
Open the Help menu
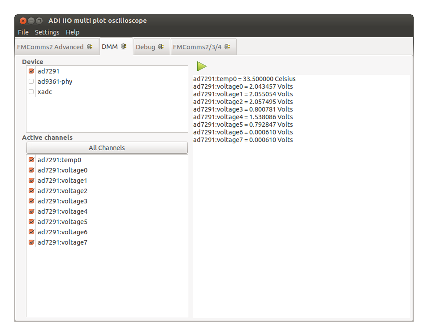[x=73, y=32]
